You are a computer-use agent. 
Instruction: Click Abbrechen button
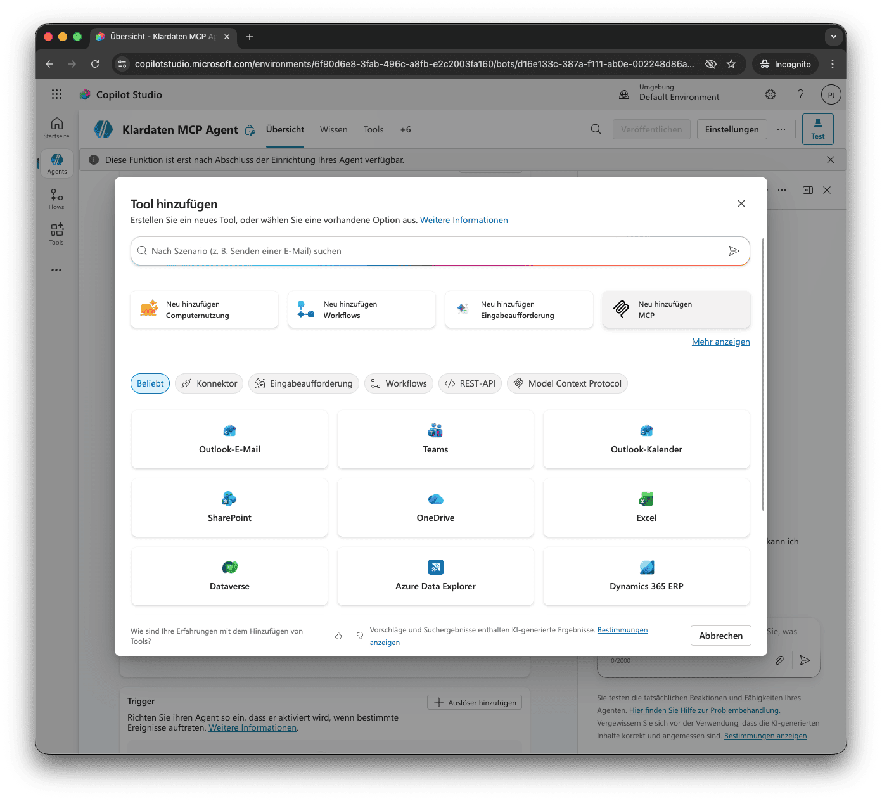point(720,636)
